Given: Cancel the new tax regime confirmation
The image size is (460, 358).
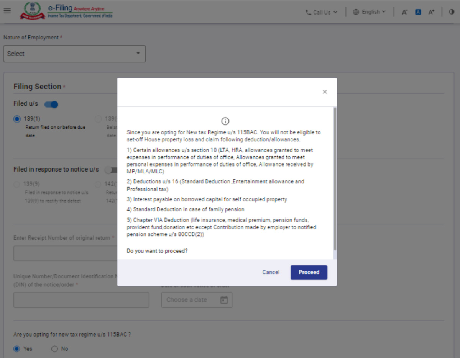Looking at the screenshot, I should pyautogui.click(x=271, y=272).
